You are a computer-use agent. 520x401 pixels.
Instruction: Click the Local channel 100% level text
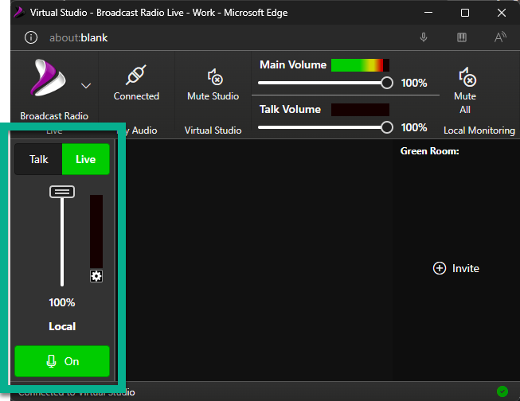point(62,302)
